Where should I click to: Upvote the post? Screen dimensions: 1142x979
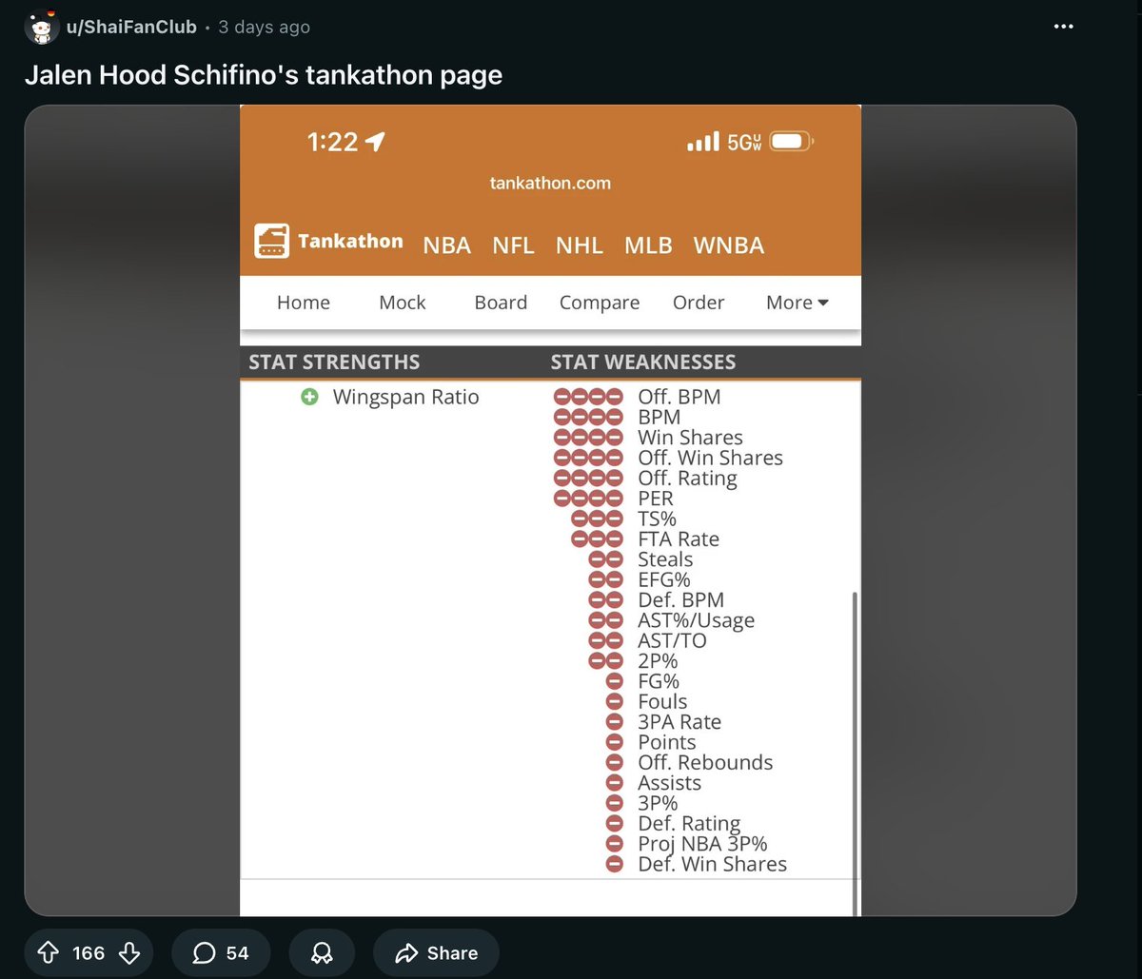[x=47, y=953]
